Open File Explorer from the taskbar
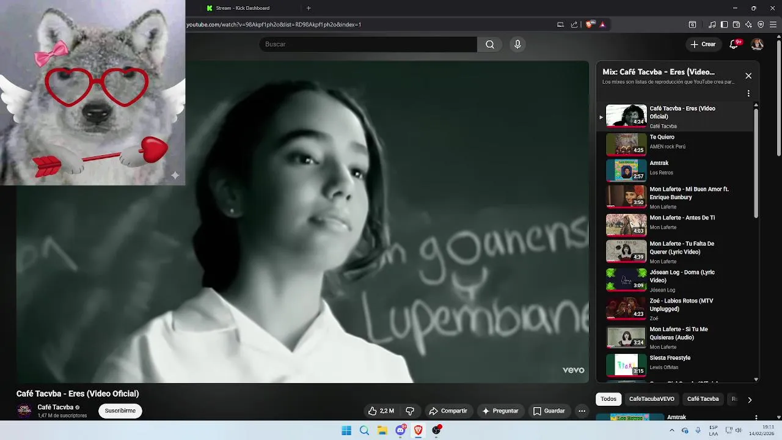Image resolution: width=782 pixels, height=440 pixels. tap(382, 430)
